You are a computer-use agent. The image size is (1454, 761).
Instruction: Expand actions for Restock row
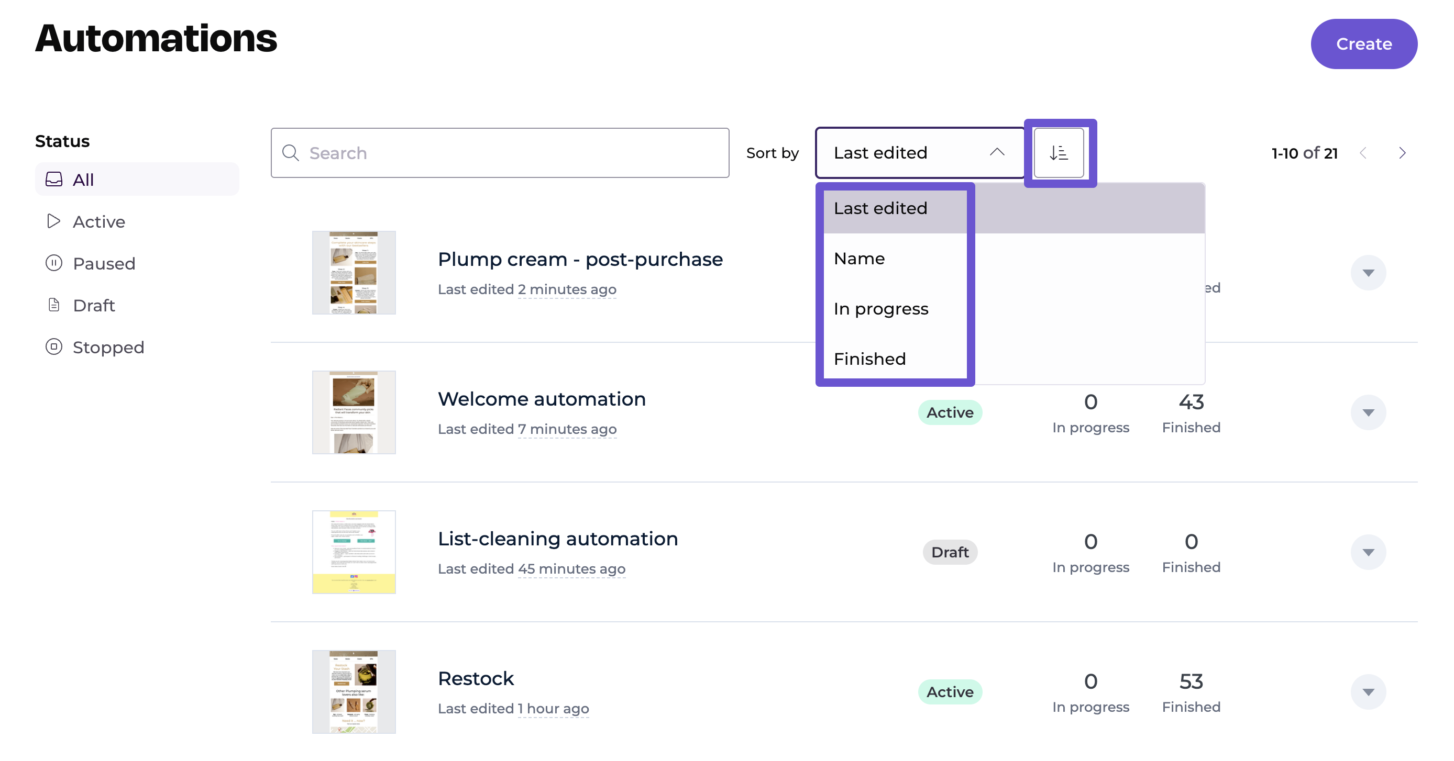click(1368, 691)
